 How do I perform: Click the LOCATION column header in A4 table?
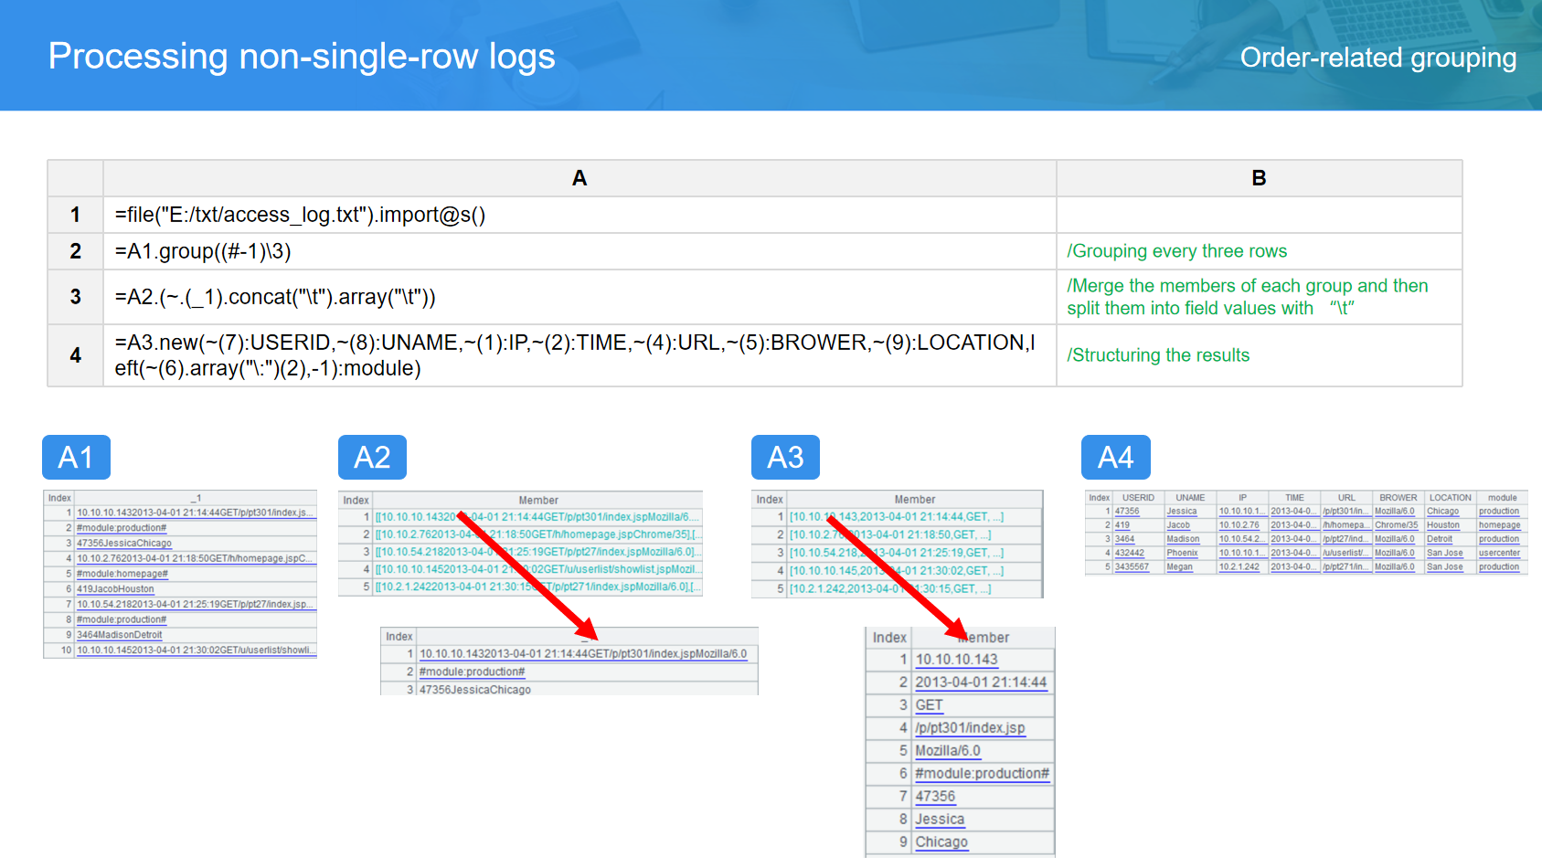[1450, 498]
